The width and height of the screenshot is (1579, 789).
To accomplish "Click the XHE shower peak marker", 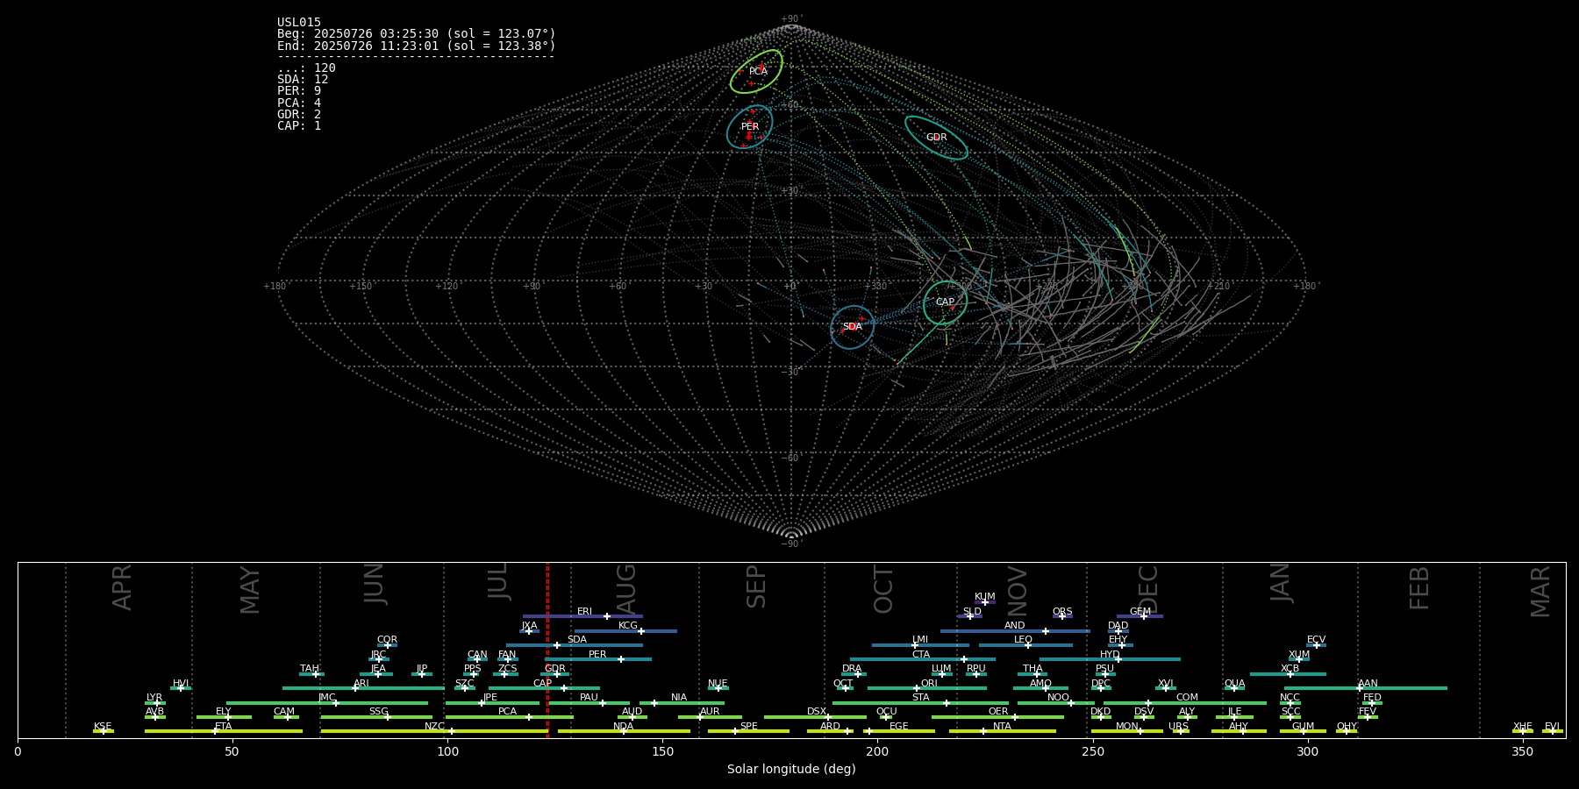I will [x=1523, y=731].
